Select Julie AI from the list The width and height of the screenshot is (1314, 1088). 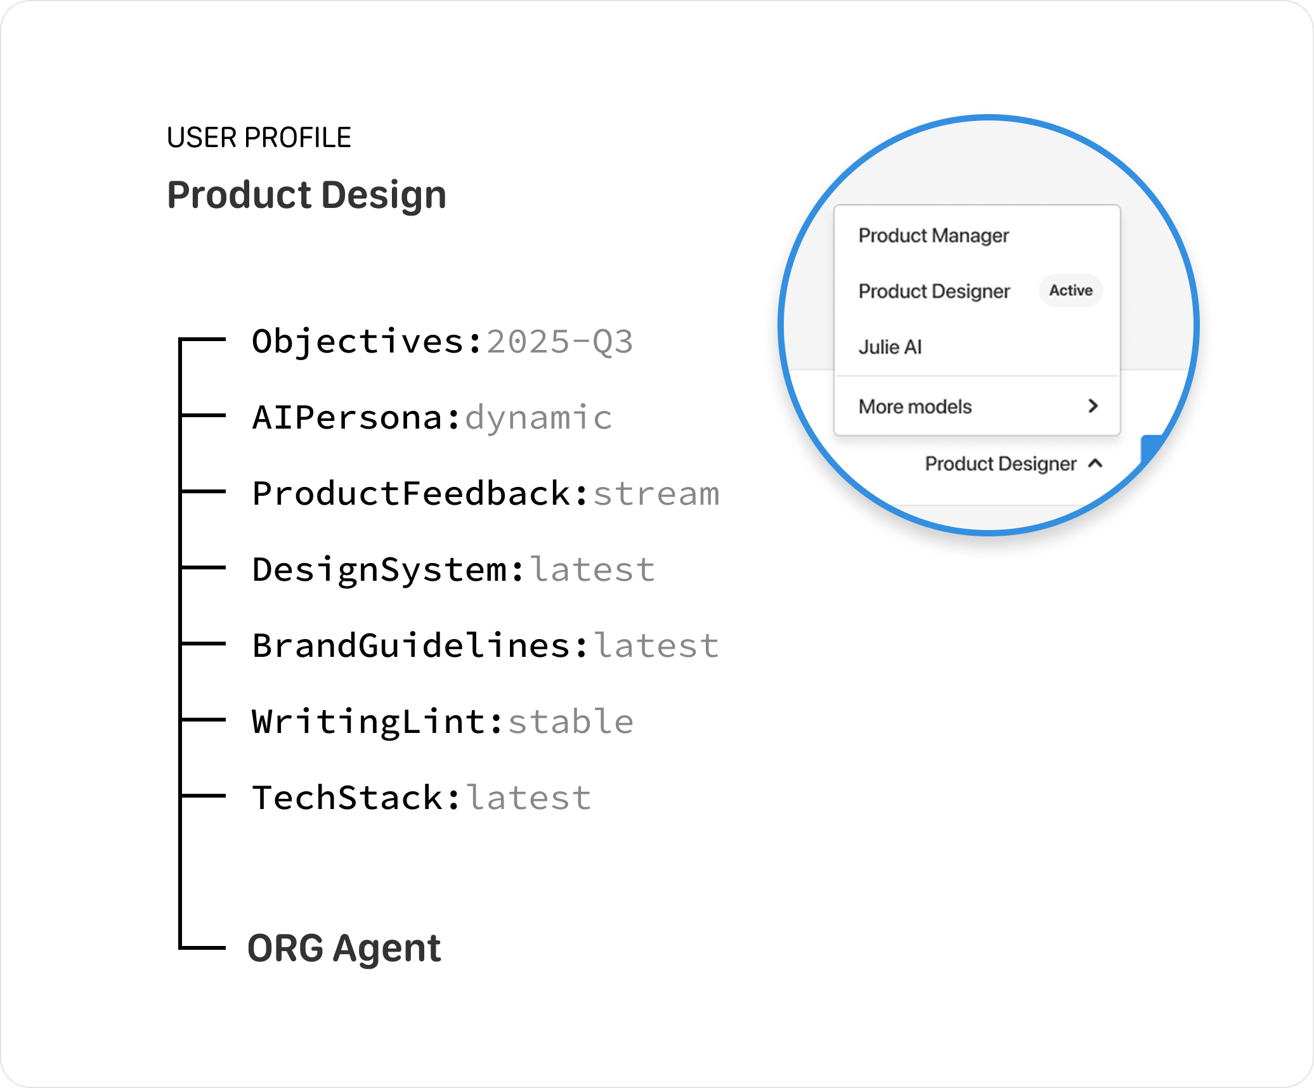click(890, 347)
